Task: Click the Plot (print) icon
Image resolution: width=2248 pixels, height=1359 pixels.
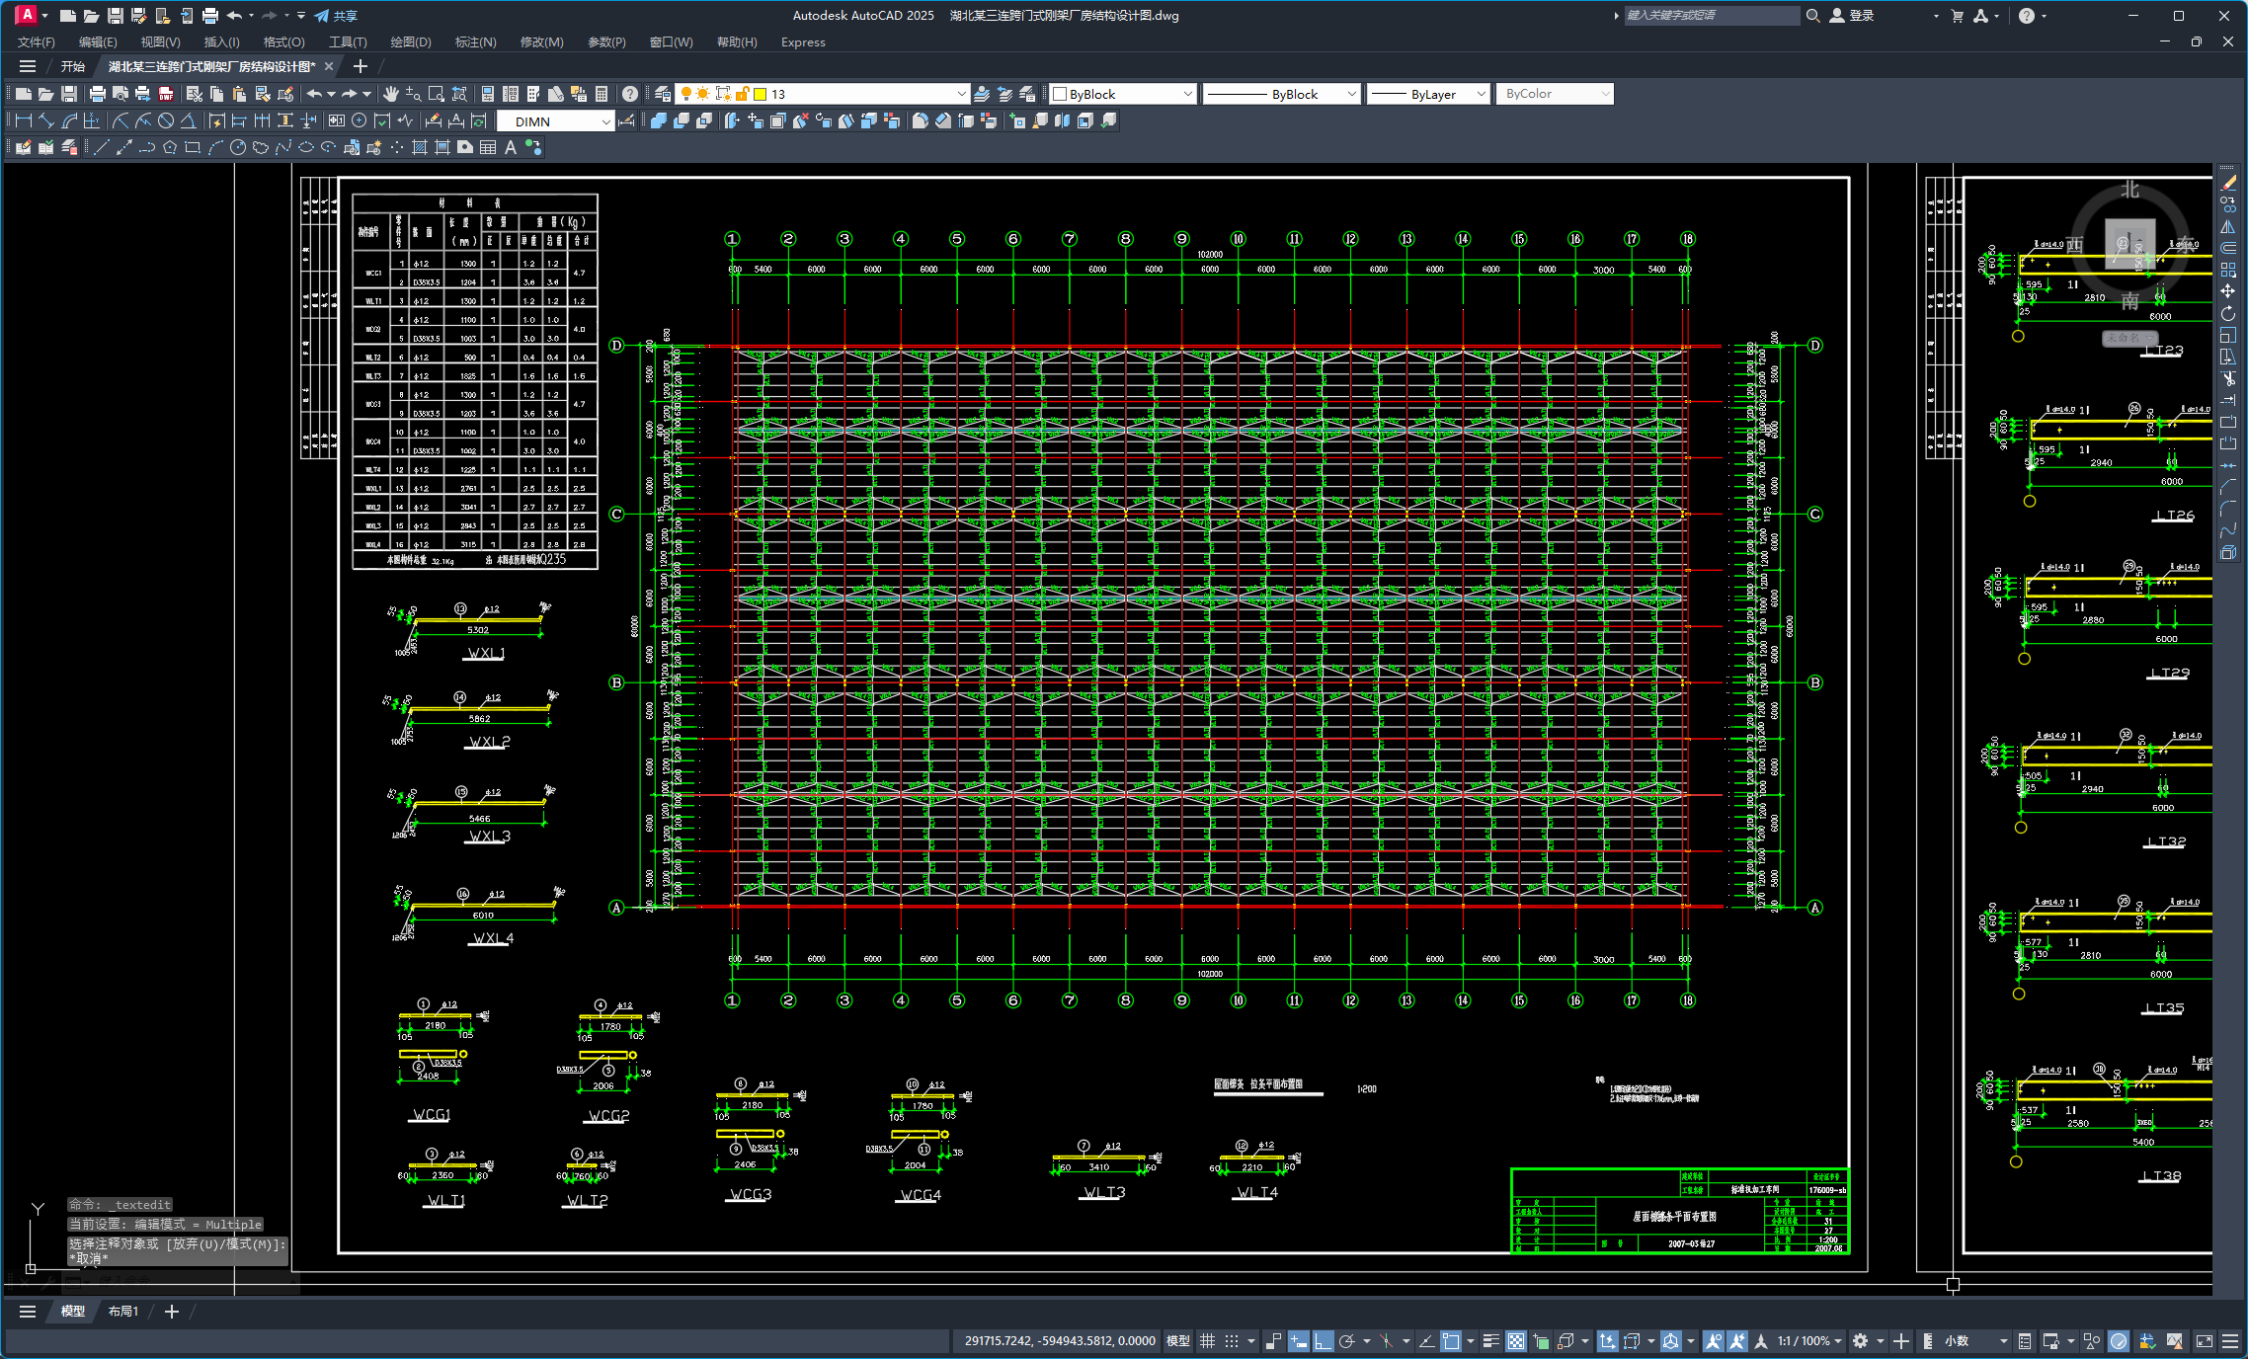Action: [x=97, y=94]
